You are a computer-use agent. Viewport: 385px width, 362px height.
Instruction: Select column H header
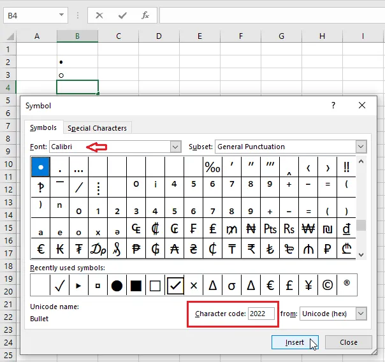click(x=322, y=36)
